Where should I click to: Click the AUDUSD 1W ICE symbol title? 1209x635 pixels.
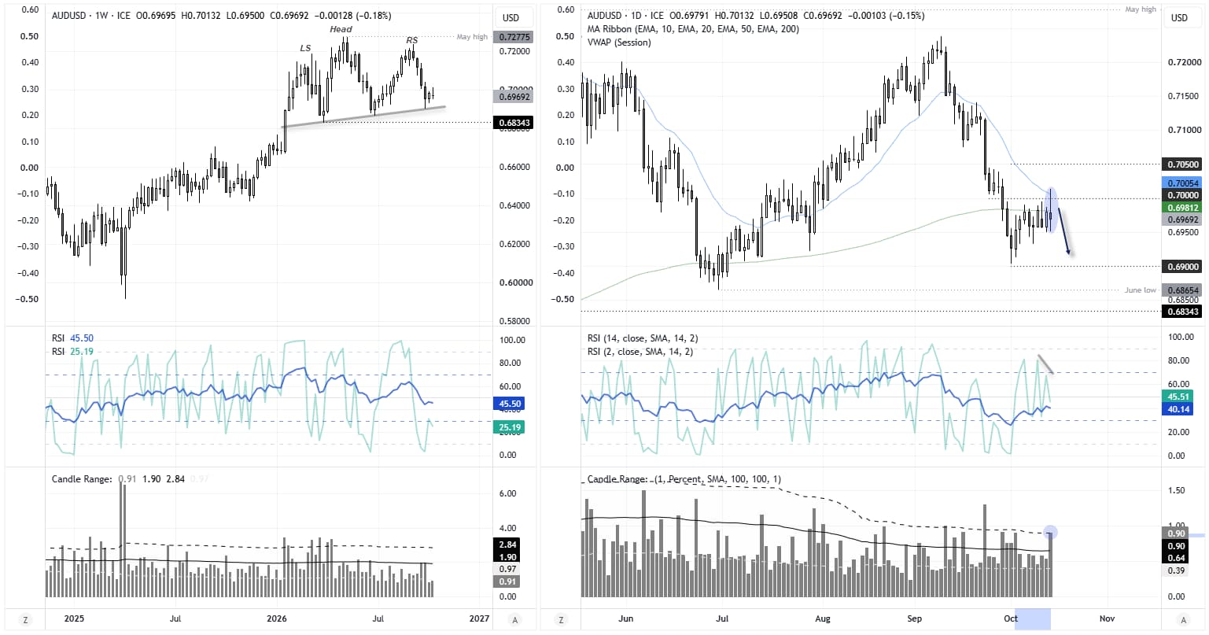(91, 16)
